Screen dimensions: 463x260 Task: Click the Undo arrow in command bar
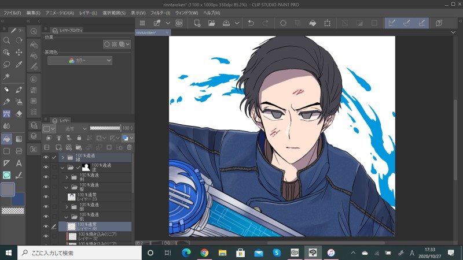click(250, 23)
